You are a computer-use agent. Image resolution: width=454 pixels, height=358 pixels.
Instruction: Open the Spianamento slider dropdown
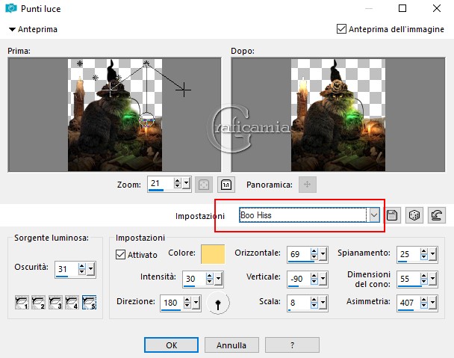coord(432,254)
